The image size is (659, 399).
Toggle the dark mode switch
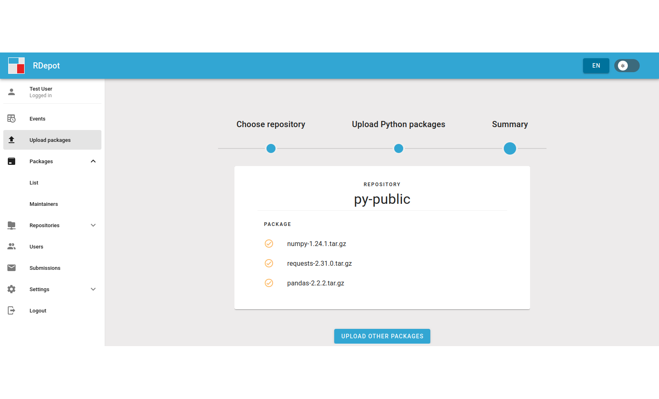click(627, 66)
